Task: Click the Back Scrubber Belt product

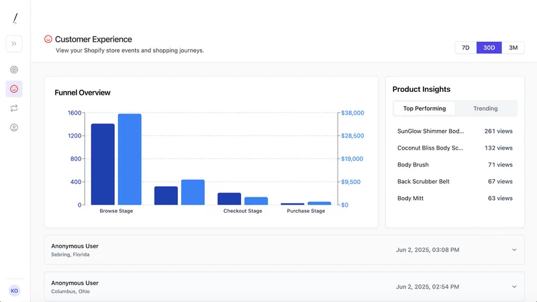Action: 424,181
